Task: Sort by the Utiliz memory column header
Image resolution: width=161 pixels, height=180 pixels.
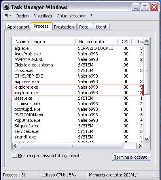Action: 138,42
